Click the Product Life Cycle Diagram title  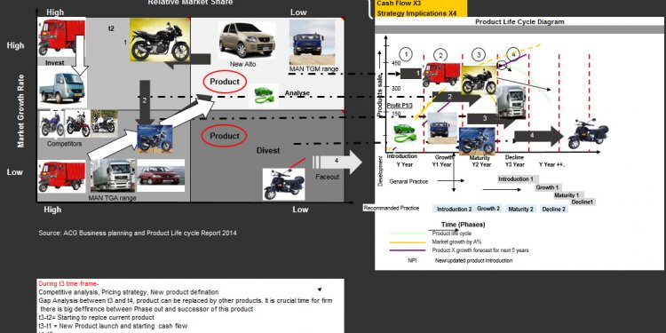519,21
